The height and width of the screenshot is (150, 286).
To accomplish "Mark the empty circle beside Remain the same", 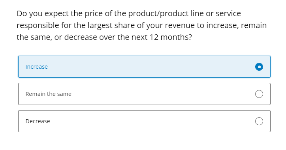I will (x=259, y=94).
